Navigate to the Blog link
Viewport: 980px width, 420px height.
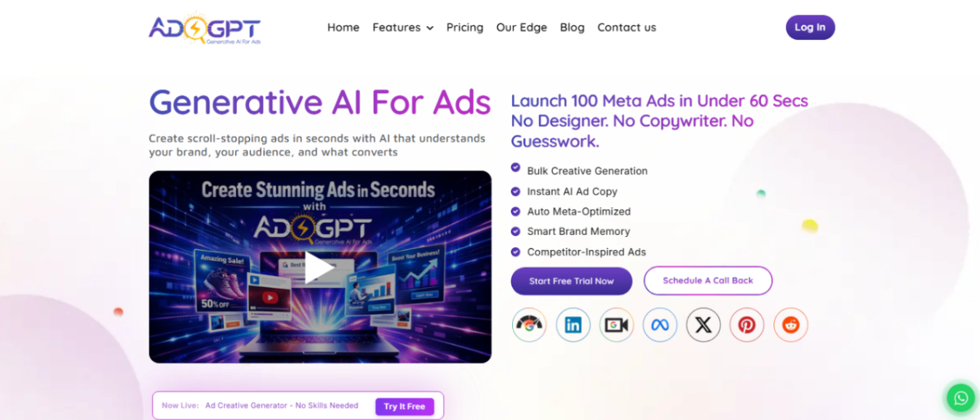pyautogui.click(x=572, y=28)
